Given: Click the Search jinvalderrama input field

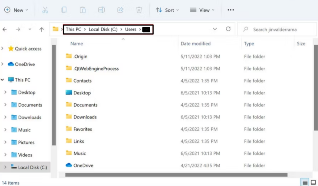Looking at the screenshot, I should (275, 29).
